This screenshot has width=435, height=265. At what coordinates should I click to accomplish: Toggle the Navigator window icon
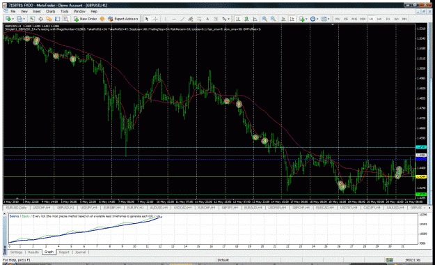tap(49, 19)
